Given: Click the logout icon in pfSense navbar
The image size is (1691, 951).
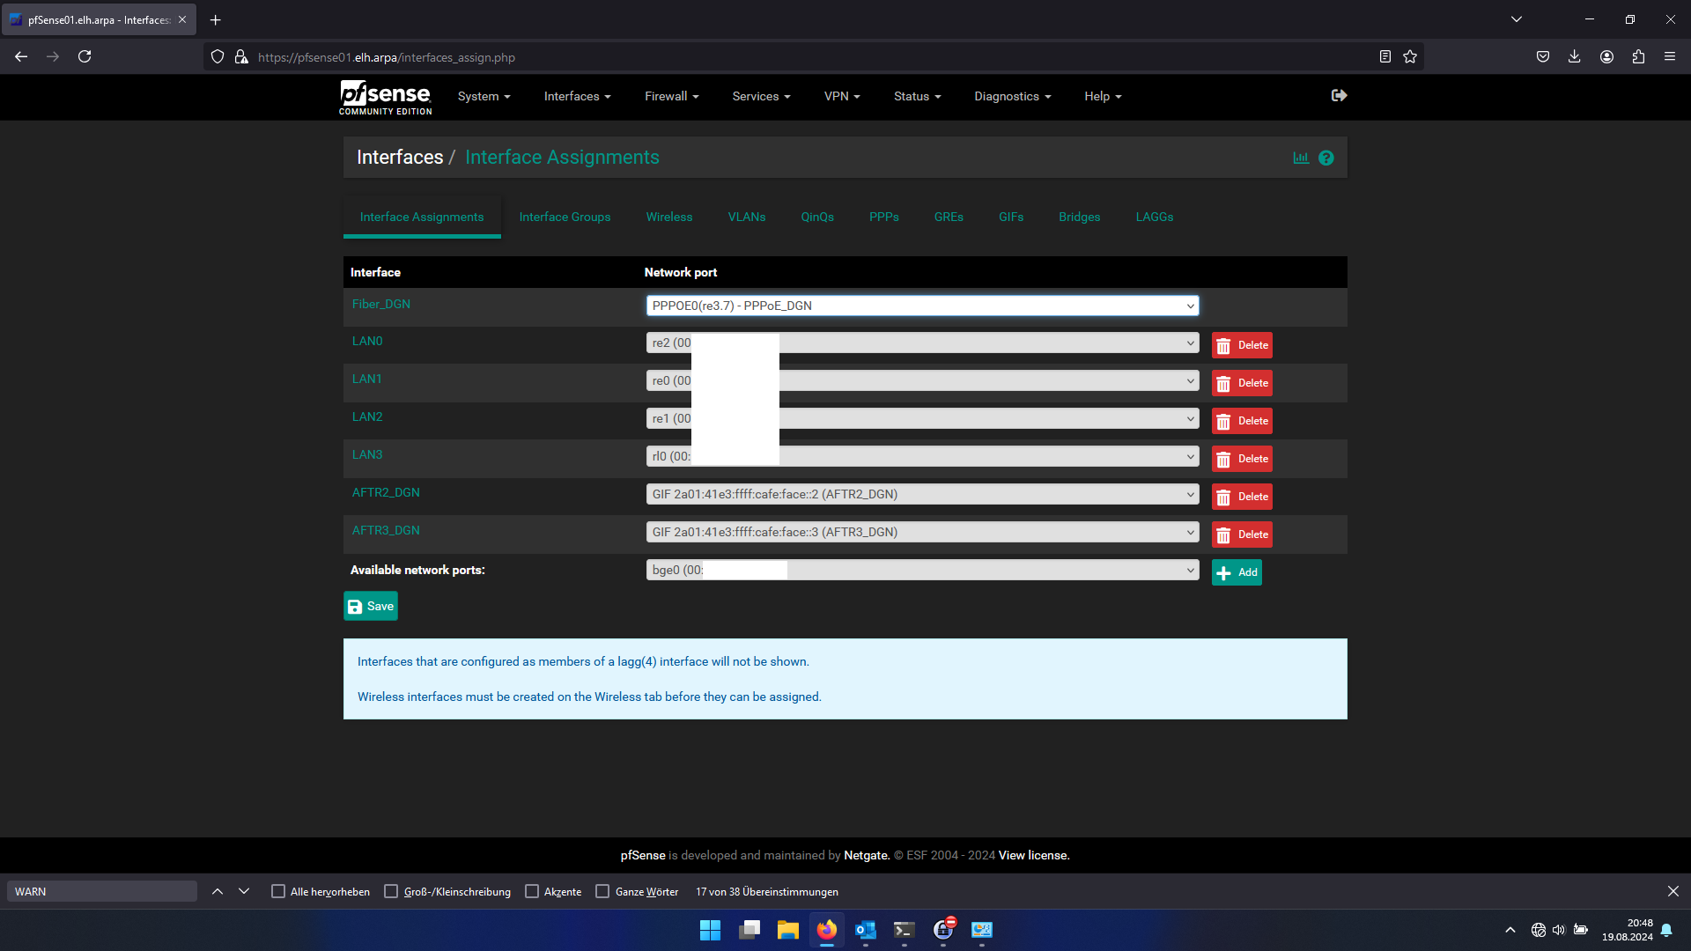Looking at the screenshot, I should point(1339,95).
